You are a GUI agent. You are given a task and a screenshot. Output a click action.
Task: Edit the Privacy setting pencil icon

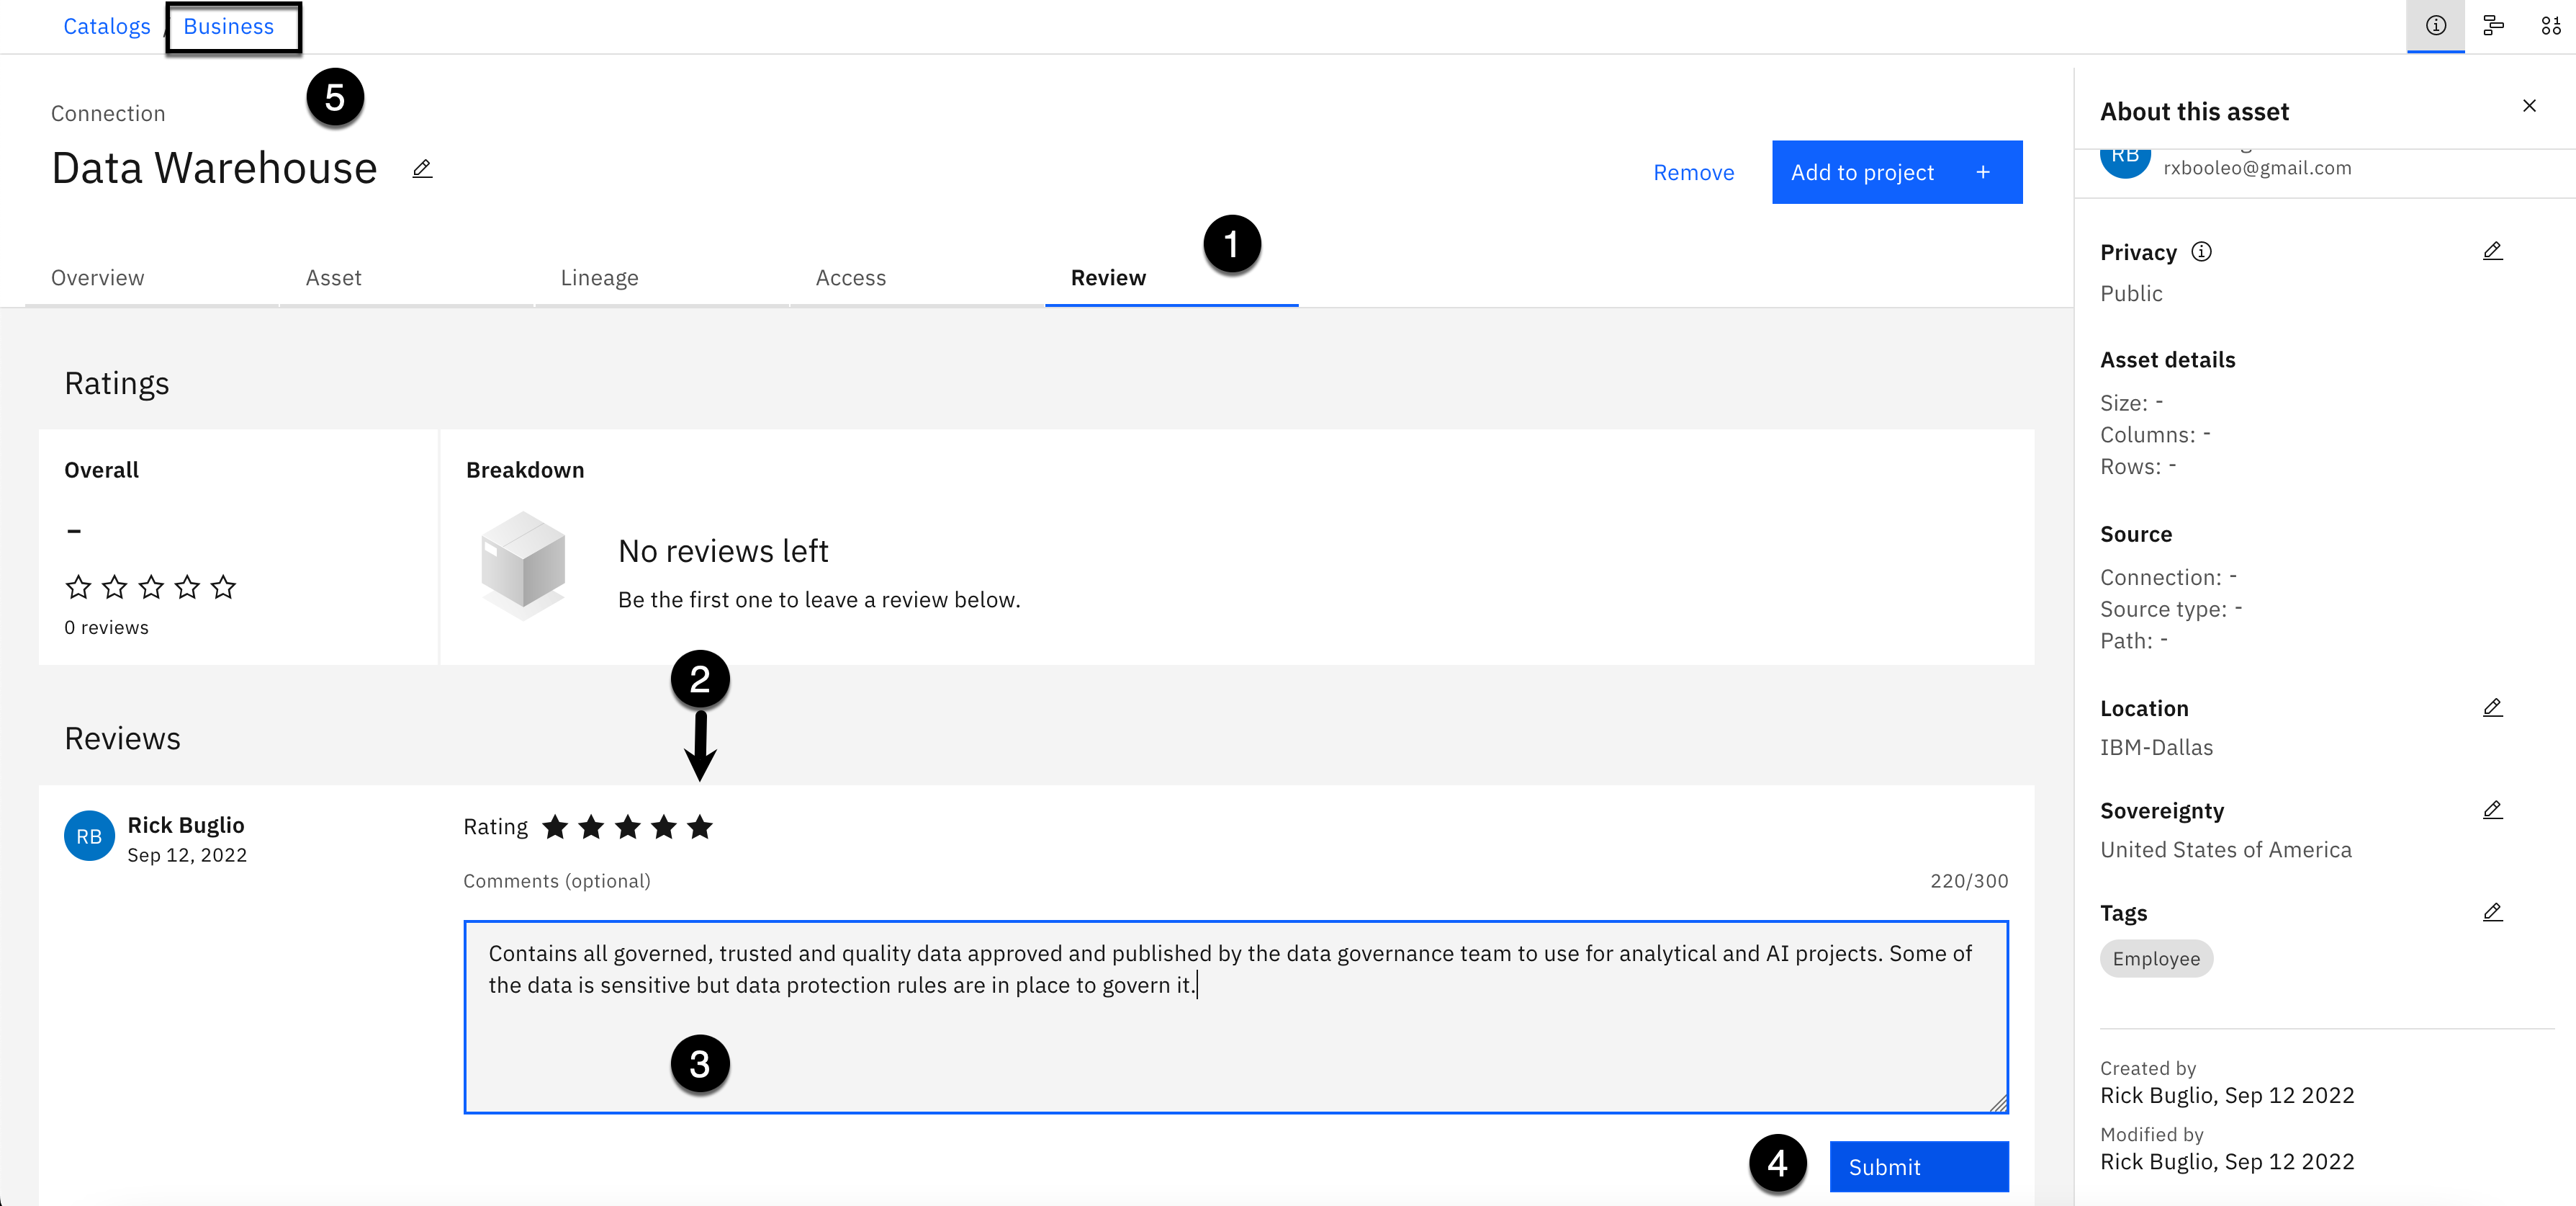point(2492,251)
